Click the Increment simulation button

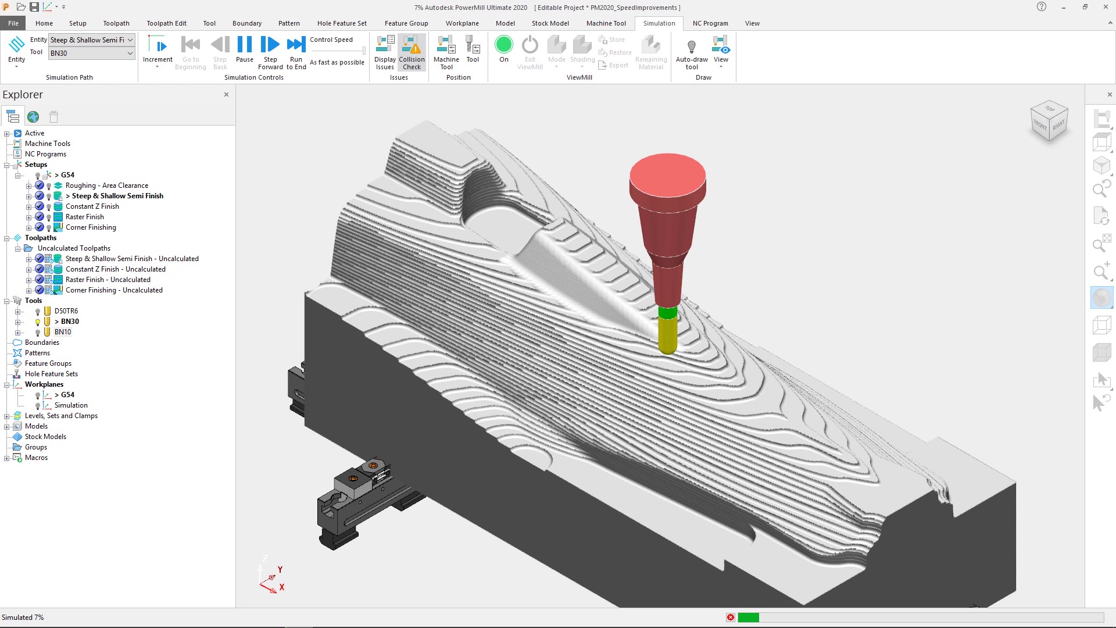158,51
